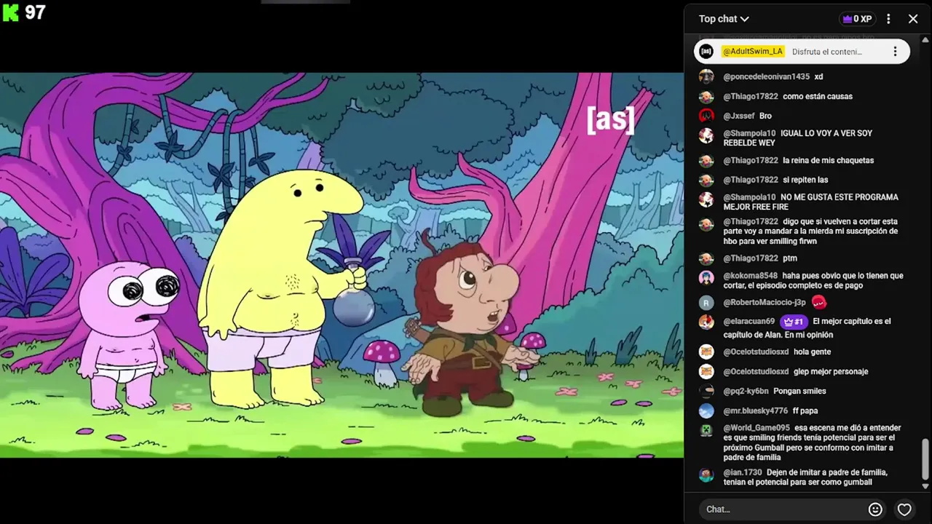The height and width of the screenshot is (524, 932).
Task: Click the Kick logo icon
Action: (x=10, y=12)
